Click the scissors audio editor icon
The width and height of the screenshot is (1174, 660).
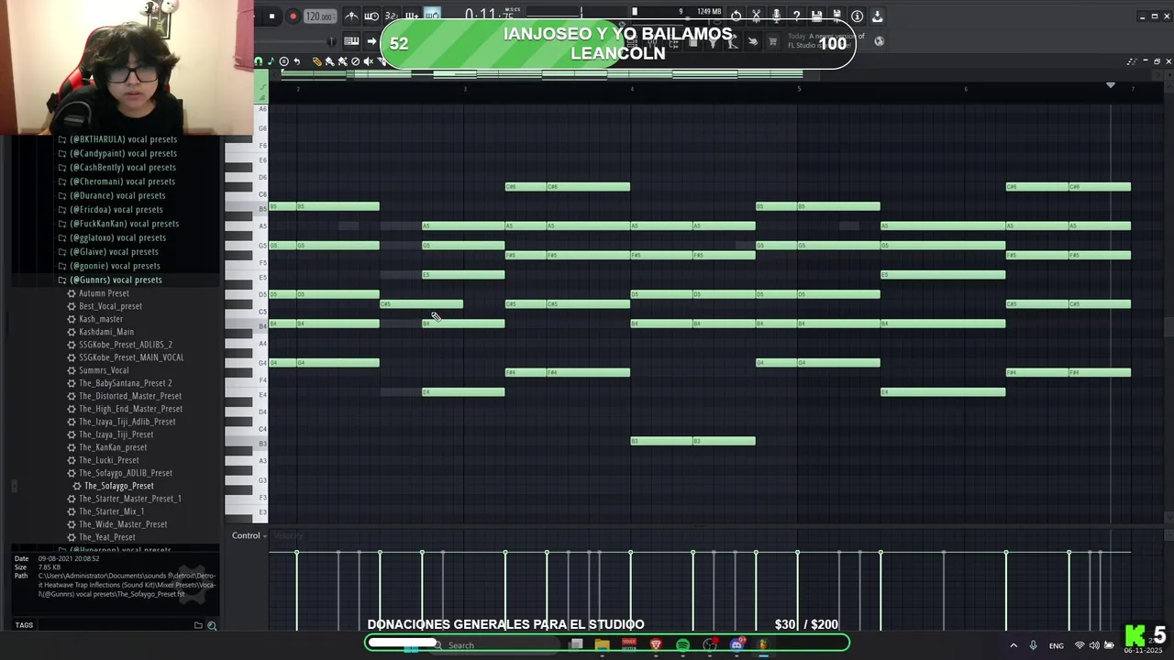756,16
